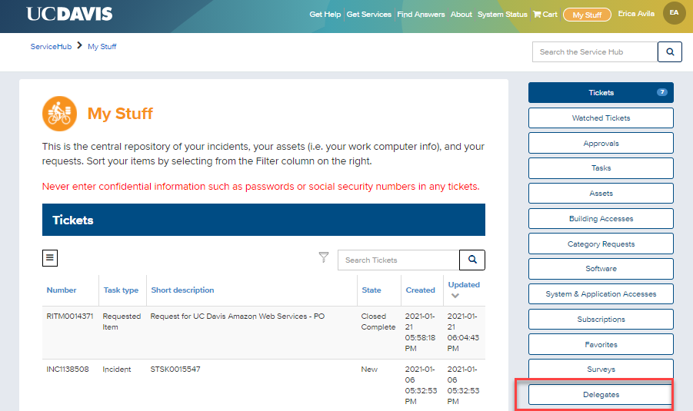Open the Get Help menu item
693x411 pixels.
325,15
